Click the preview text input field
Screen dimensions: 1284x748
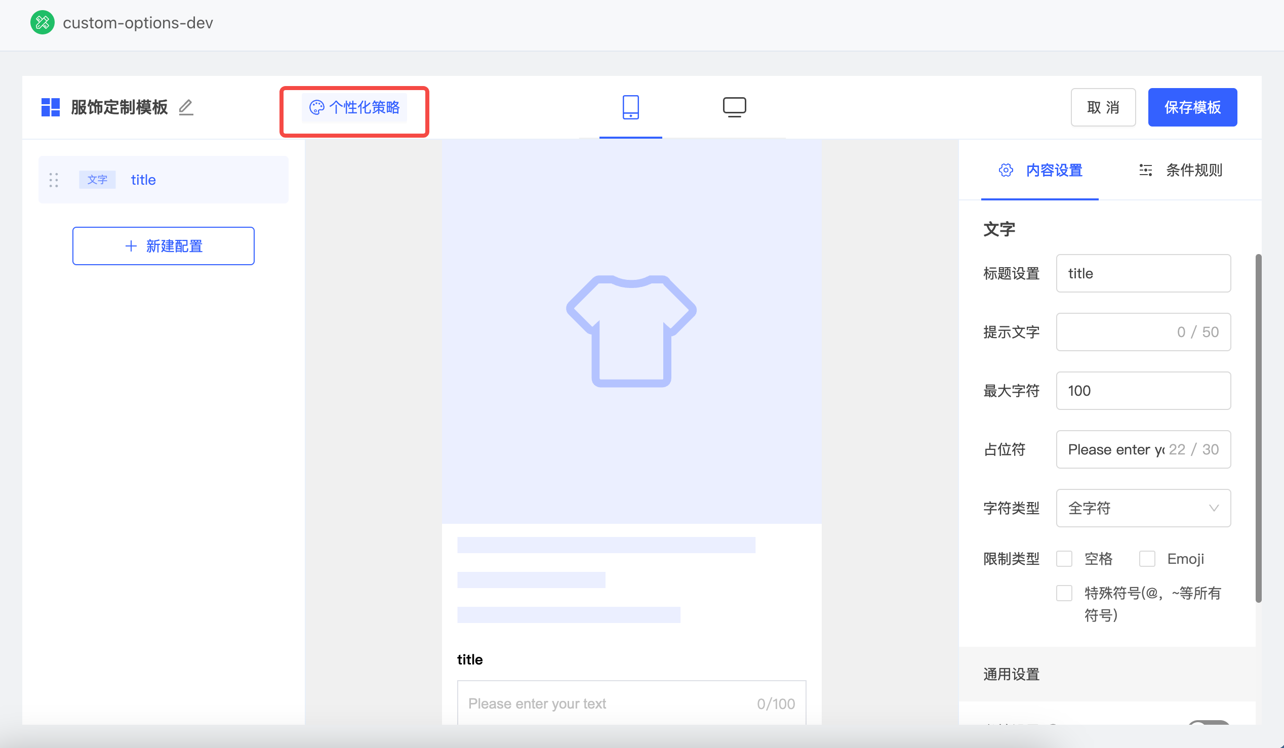[631, 702]
